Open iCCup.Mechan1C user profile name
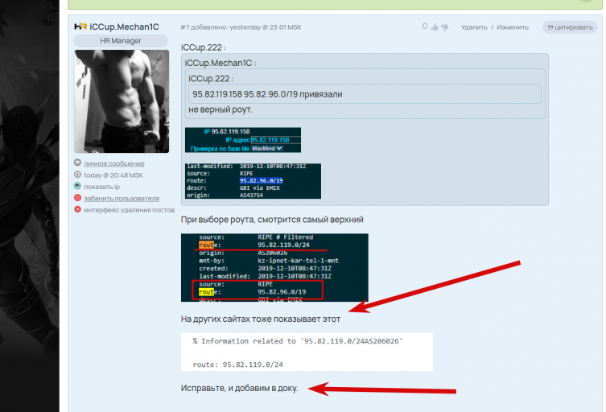This screenshot has width=606, height=412. click(124, 27)
